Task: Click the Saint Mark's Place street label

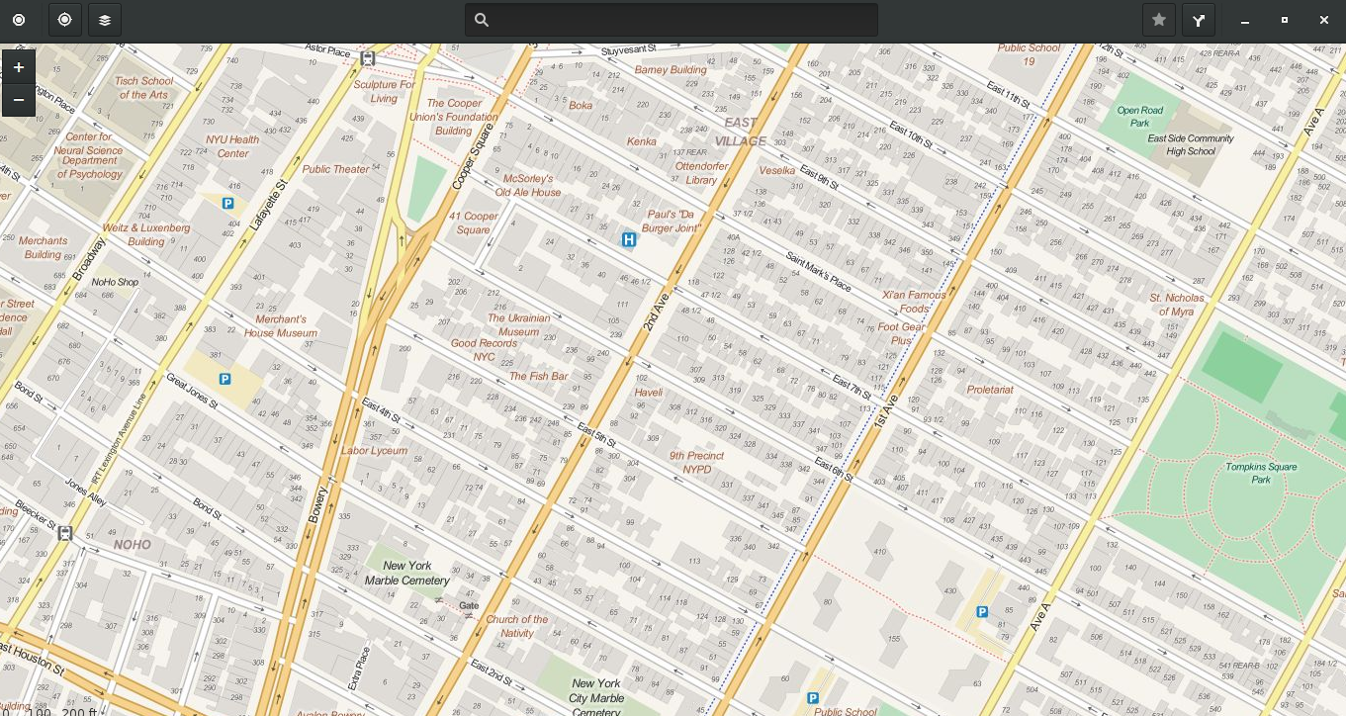Action: [x=818, y=272]
